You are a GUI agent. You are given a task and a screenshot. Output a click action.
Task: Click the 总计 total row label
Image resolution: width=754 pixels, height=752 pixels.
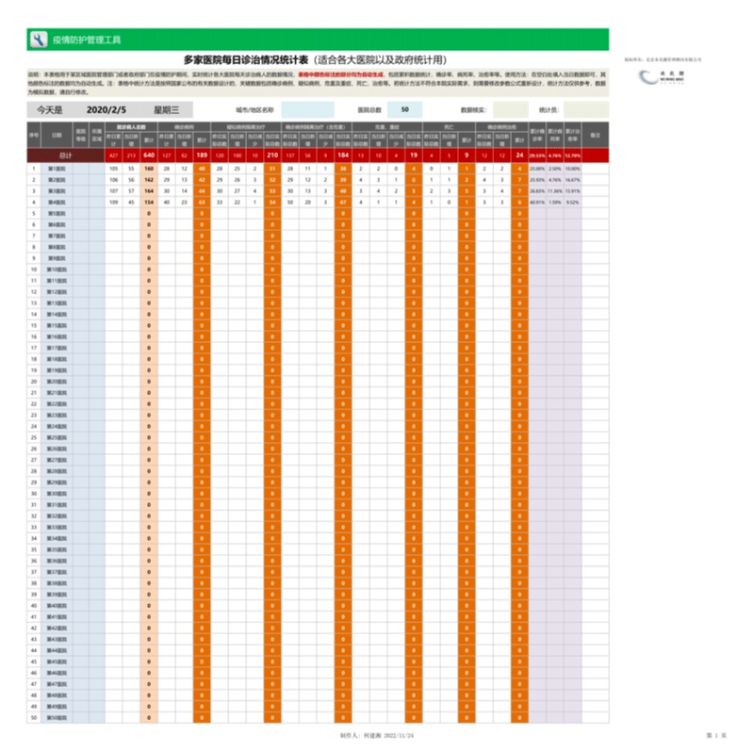pyautogui.click(x=65, y=155)
